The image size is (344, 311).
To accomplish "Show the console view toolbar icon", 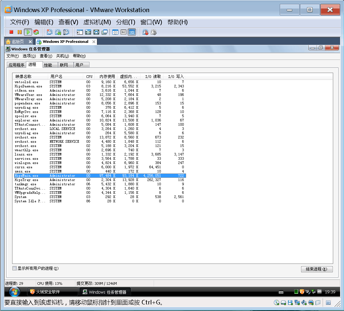I will (132, 32).
